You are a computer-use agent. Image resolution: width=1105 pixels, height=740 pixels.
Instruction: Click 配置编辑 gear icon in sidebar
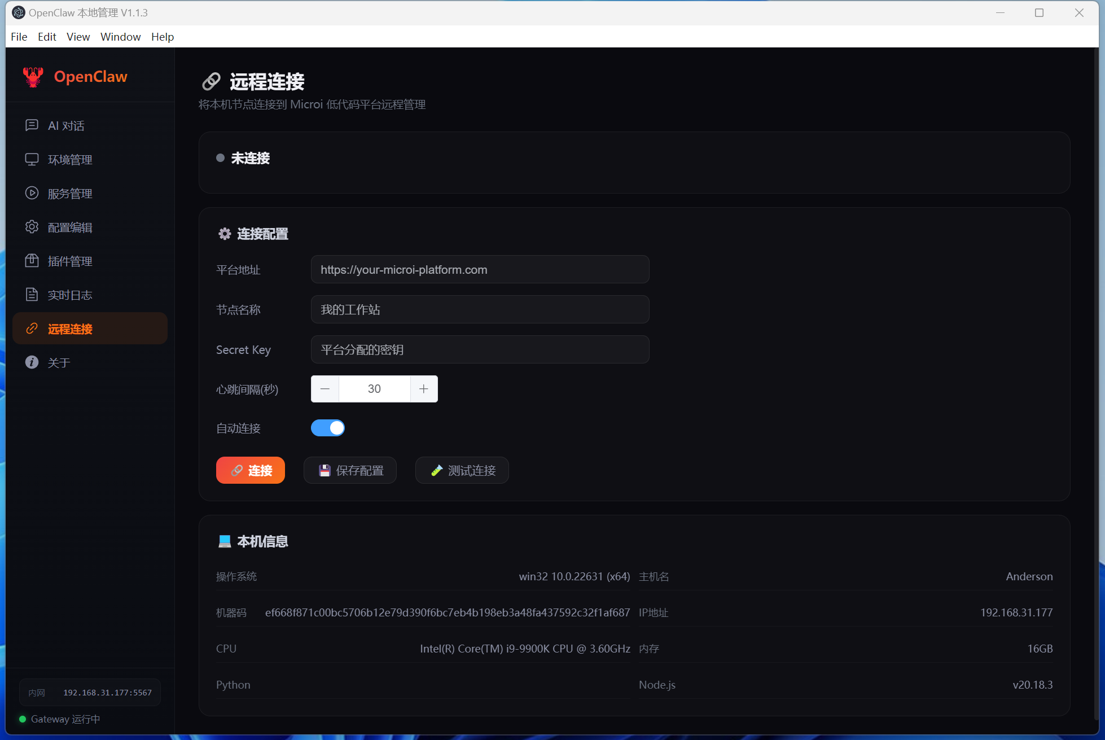pos(32,227)
